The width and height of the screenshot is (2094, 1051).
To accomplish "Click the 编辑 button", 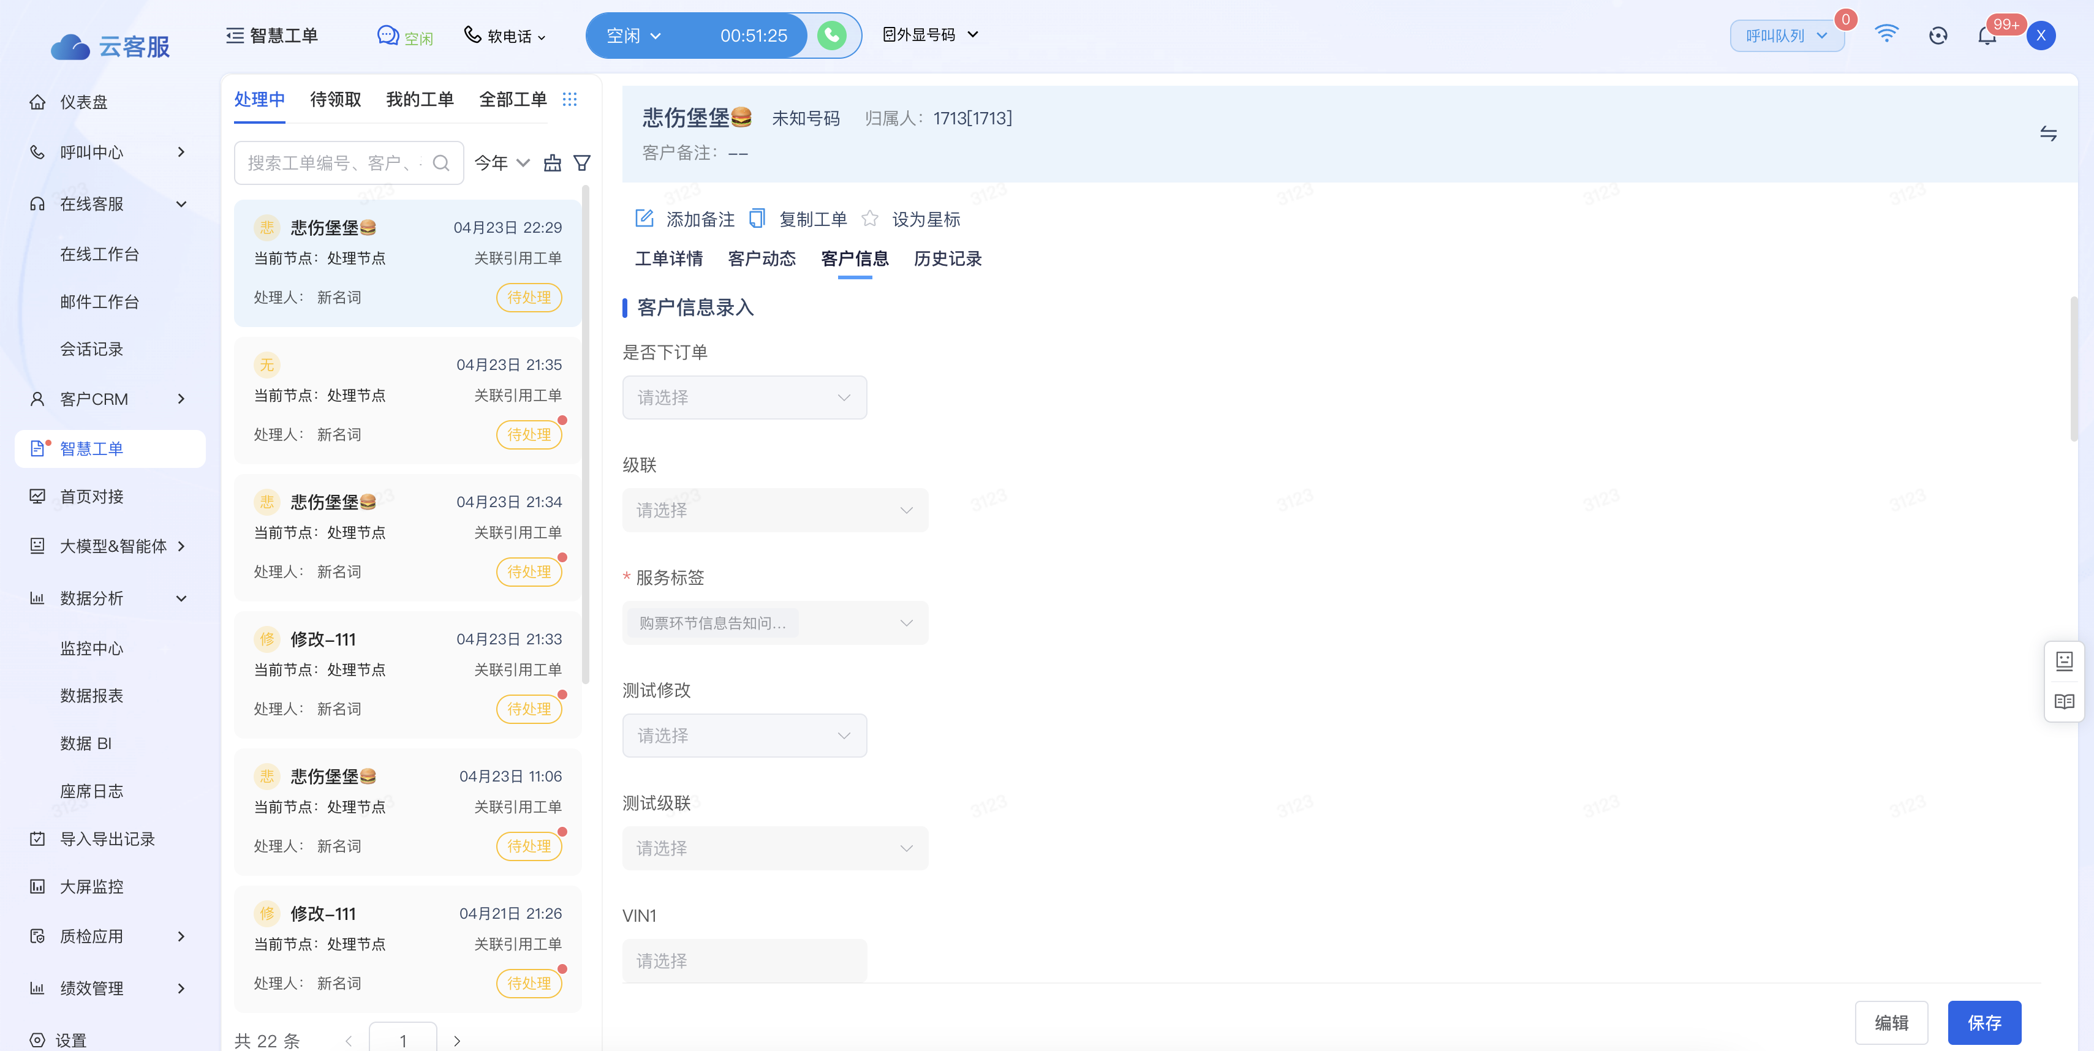I will [x=1891, y=1023].
